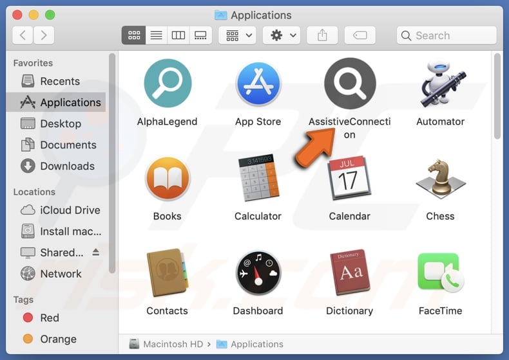Open Documents in the sidebar
The width and height of the screenshot is (509, 360).
[56, 145]
